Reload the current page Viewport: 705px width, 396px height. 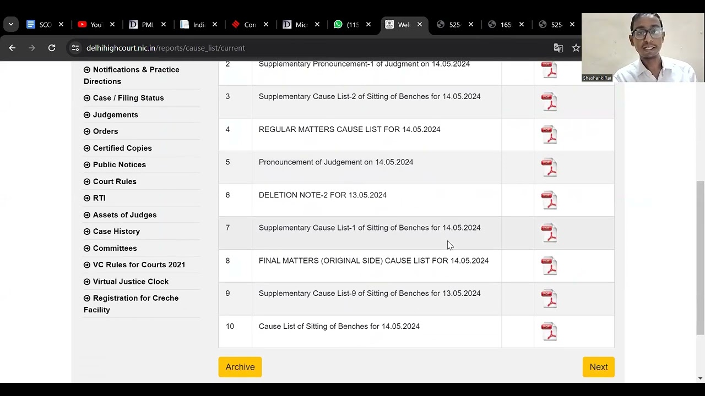52,48
